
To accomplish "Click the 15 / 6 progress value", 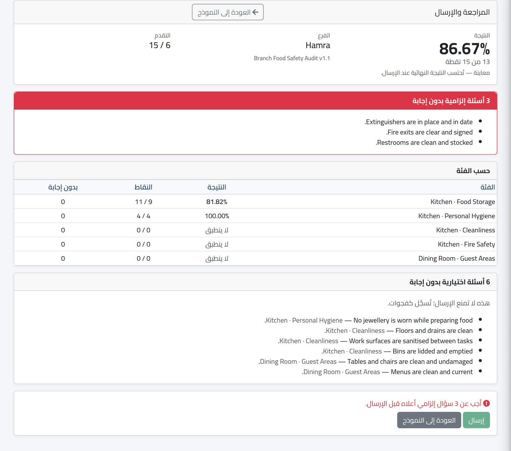I will 160,45.
